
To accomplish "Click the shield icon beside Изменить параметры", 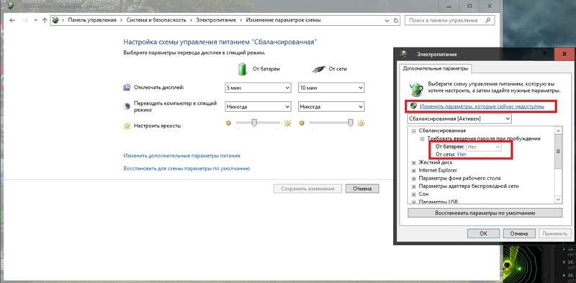I will pos(413,106).
